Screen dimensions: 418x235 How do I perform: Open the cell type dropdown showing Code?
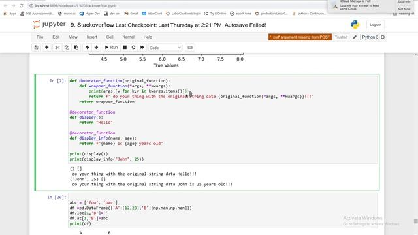coord(165,48)
